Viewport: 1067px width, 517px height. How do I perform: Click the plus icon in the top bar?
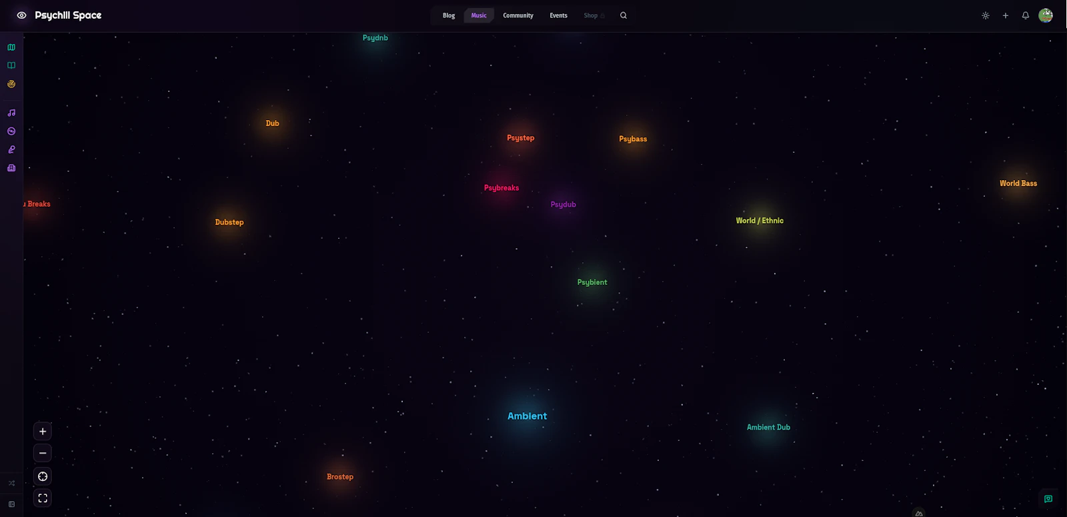pos(1006,15)
